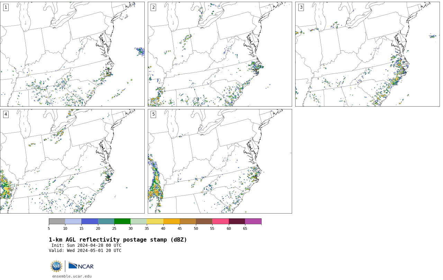Click the reflectivity postage stamp title
Image resolution: width=443 pixels, height=280 pixels.
[118, 240]
